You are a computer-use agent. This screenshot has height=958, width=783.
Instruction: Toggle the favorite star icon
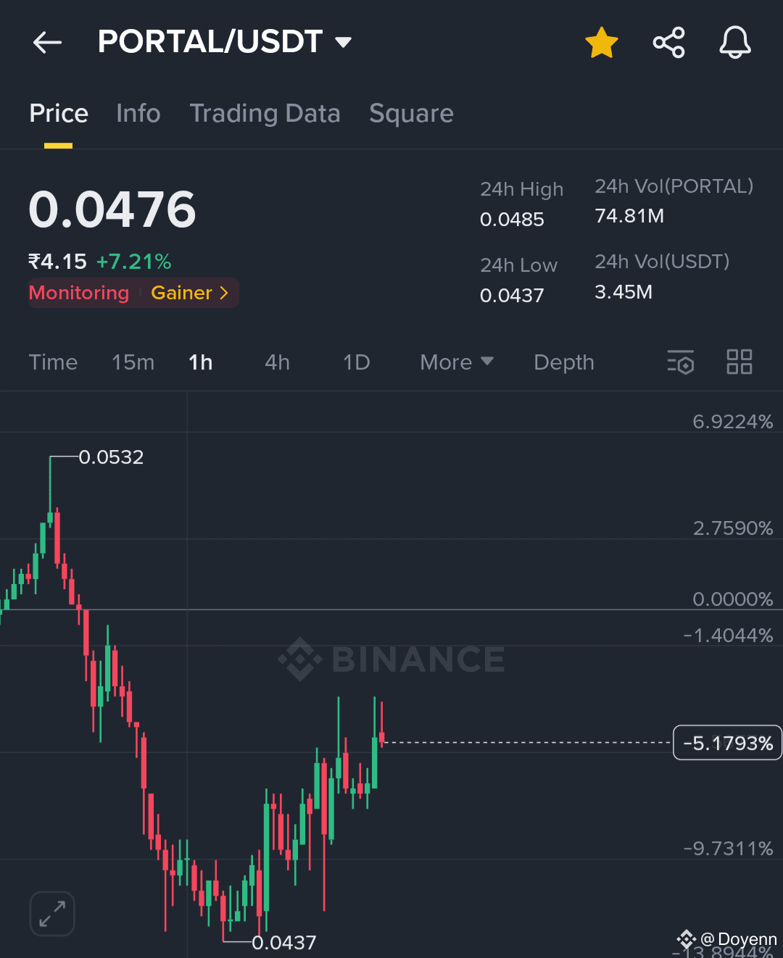click(x=602, y=43)
